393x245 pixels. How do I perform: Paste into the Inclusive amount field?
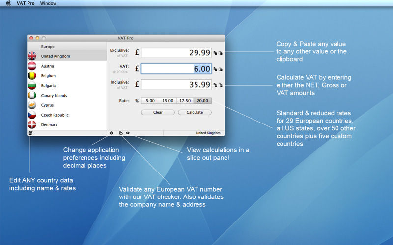click(220, 85)
